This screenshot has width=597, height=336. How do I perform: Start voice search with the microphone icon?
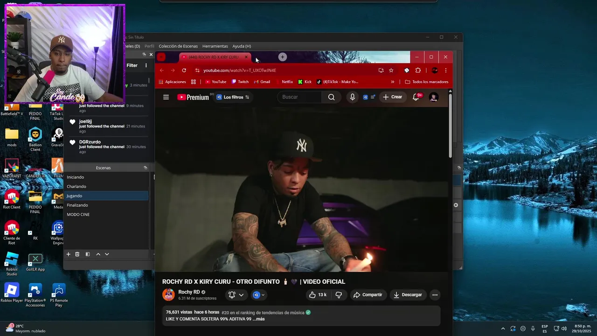(x=353, y=97)
